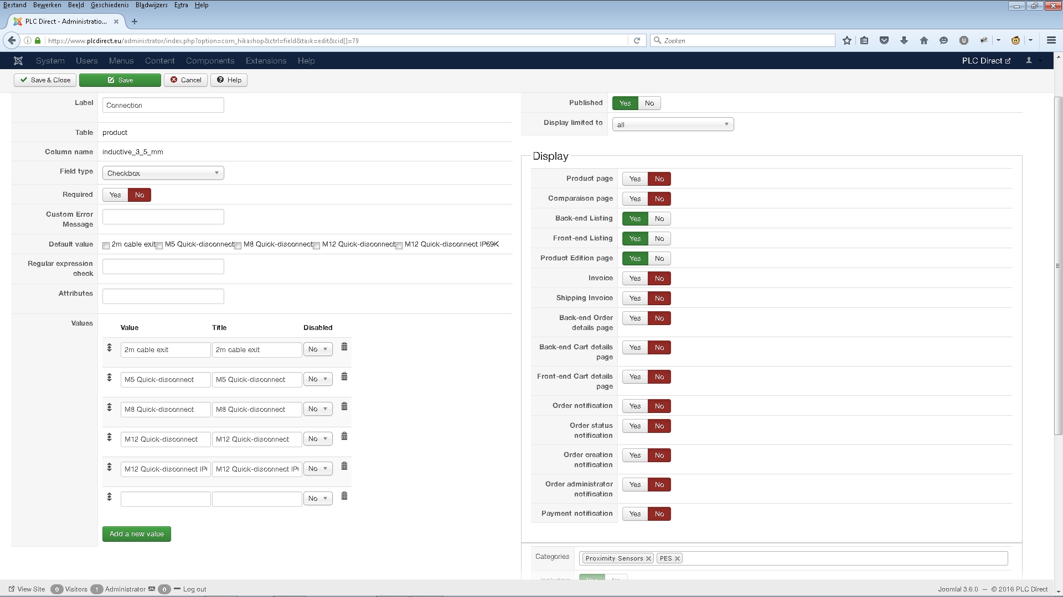Click 'Add a new value' button
Image resolution: width=1063 pixels, height=597 pixels.
pos(136,534)
